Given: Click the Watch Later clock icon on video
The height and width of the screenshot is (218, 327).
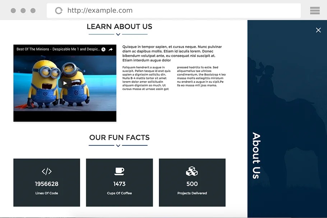Looking at the screenshot, I should (x=103, y=49).
